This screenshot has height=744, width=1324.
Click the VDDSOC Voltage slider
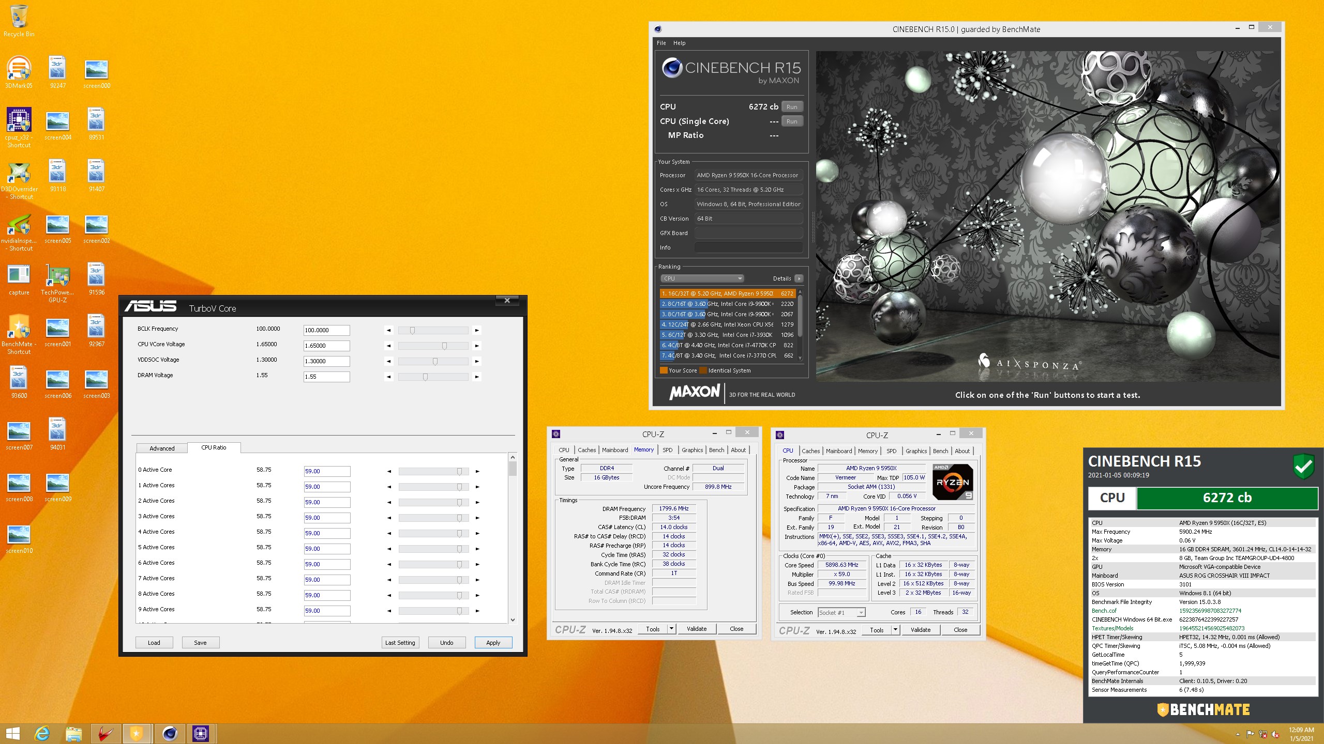[x=433, y=361]
